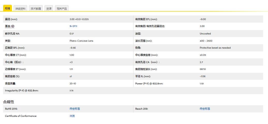Click the wavelength range 400 - 2500
The height and width of the screenshot is (124, 268).
point(206,41)
